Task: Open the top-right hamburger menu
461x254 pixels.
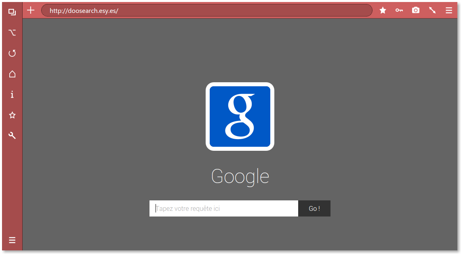Action: (x=448, y=10)
